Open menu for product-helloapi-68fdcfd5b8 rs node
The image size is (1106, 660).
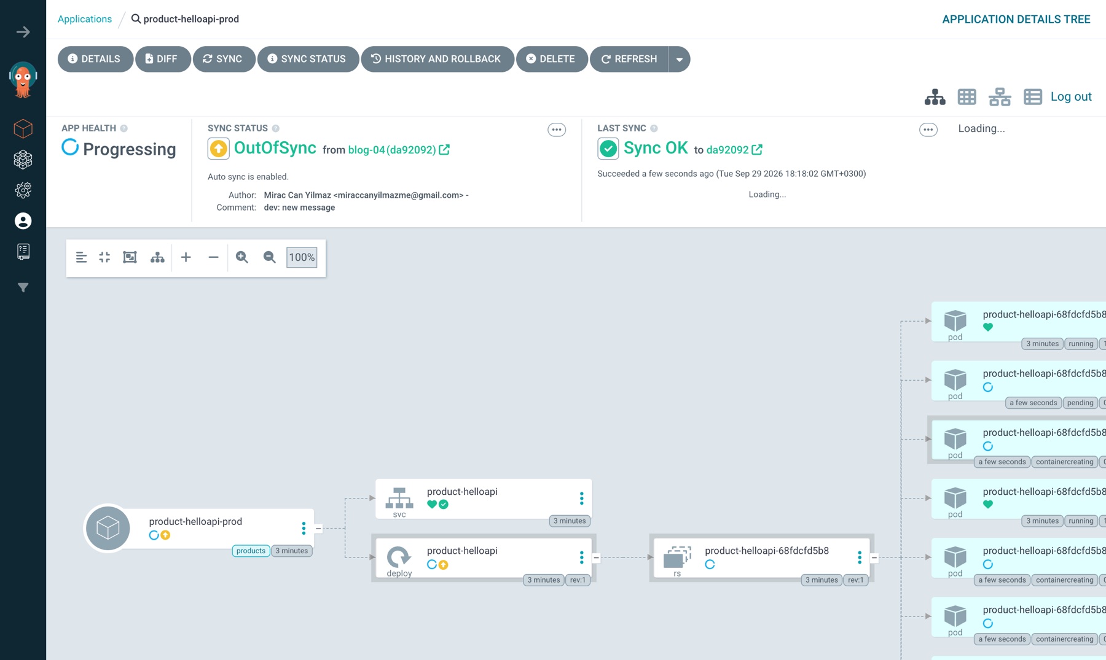pos(860,557)
